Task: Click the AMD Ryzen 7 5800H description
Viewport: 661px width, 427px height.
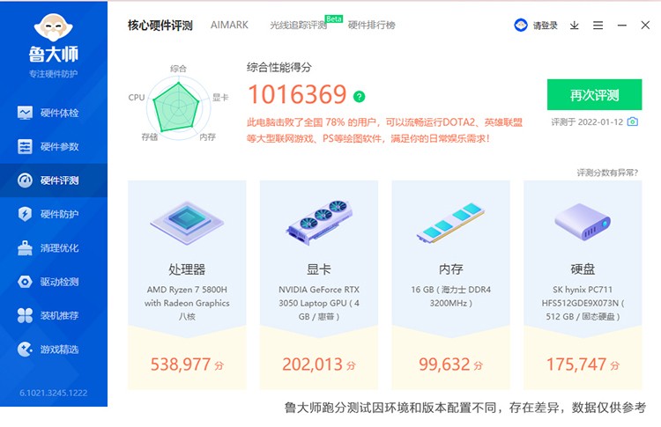Action: pos(187,303)
